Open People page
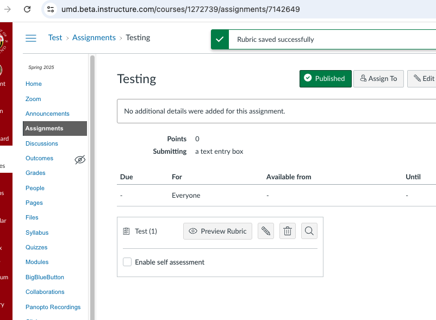Screen dimensions: 436x320 pos(35,188)
